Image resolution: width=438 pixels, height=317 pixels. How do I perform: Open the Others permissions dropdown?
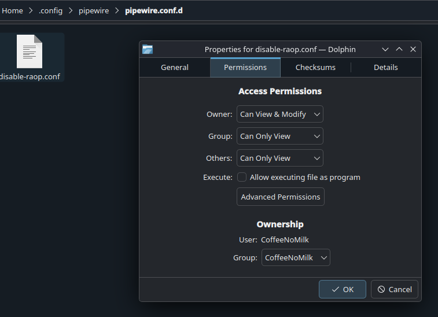tap(280, 158)
